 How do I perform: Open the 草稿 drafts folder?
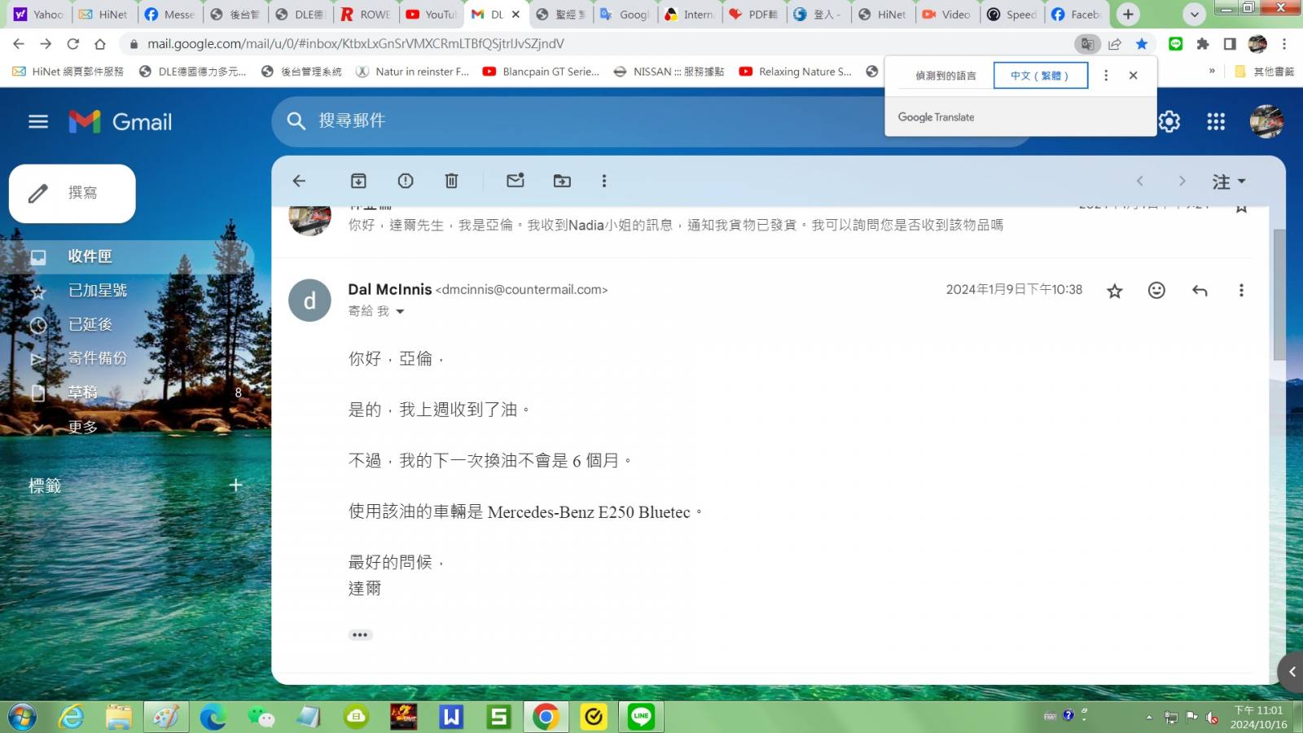82,393
